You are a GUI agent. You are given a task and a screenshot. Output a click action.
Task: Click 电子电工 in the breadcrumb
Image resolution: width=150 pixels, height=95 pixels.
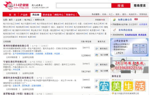coord(28,20)
